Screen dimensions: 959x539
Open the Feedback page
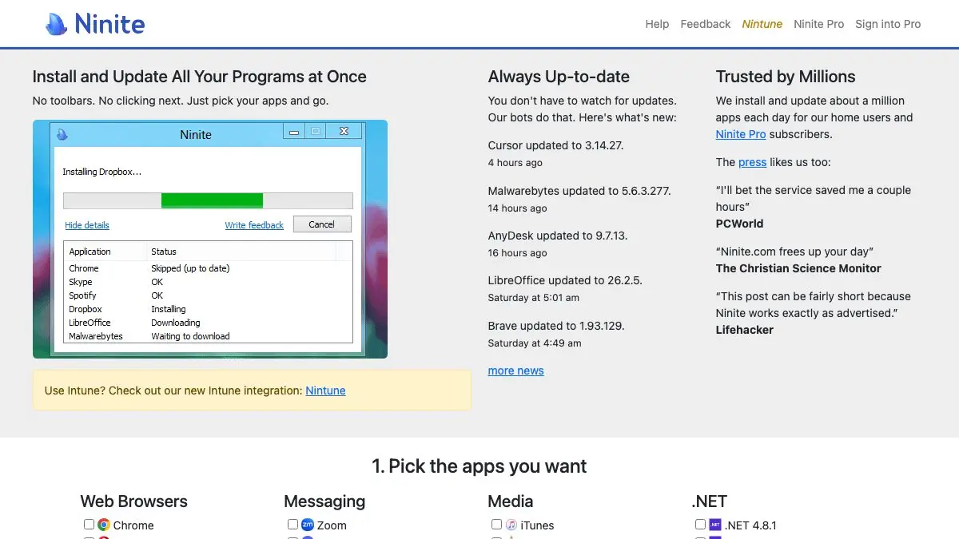coord(706,24)
